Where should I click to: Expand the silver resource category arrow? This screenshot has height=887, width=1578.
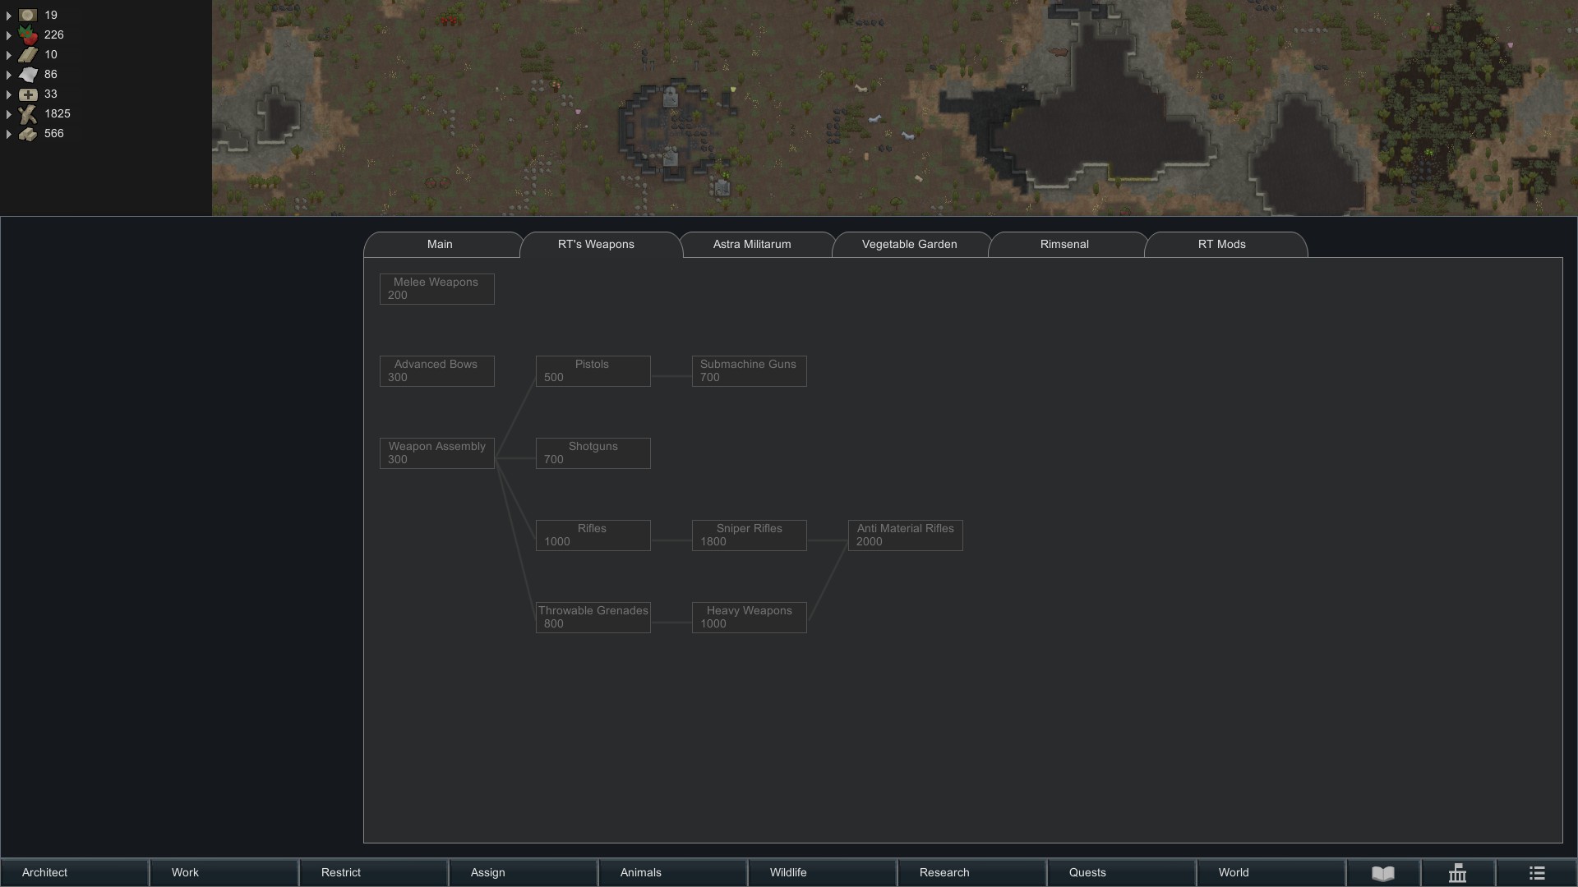pos(8,16)
